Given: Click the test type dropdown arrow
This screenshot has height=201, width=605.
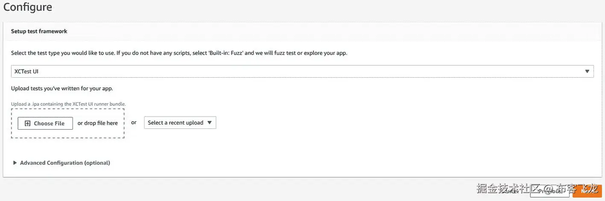Looking at the screenshot, I should coord(587,71).
